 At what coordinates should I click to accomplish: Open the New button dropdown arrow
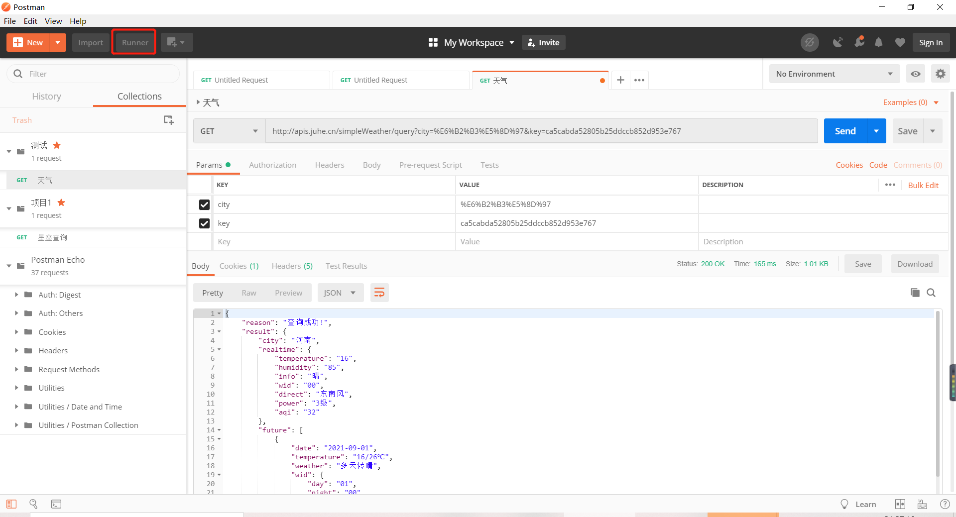pyautogui.click(x=58, y=42)
